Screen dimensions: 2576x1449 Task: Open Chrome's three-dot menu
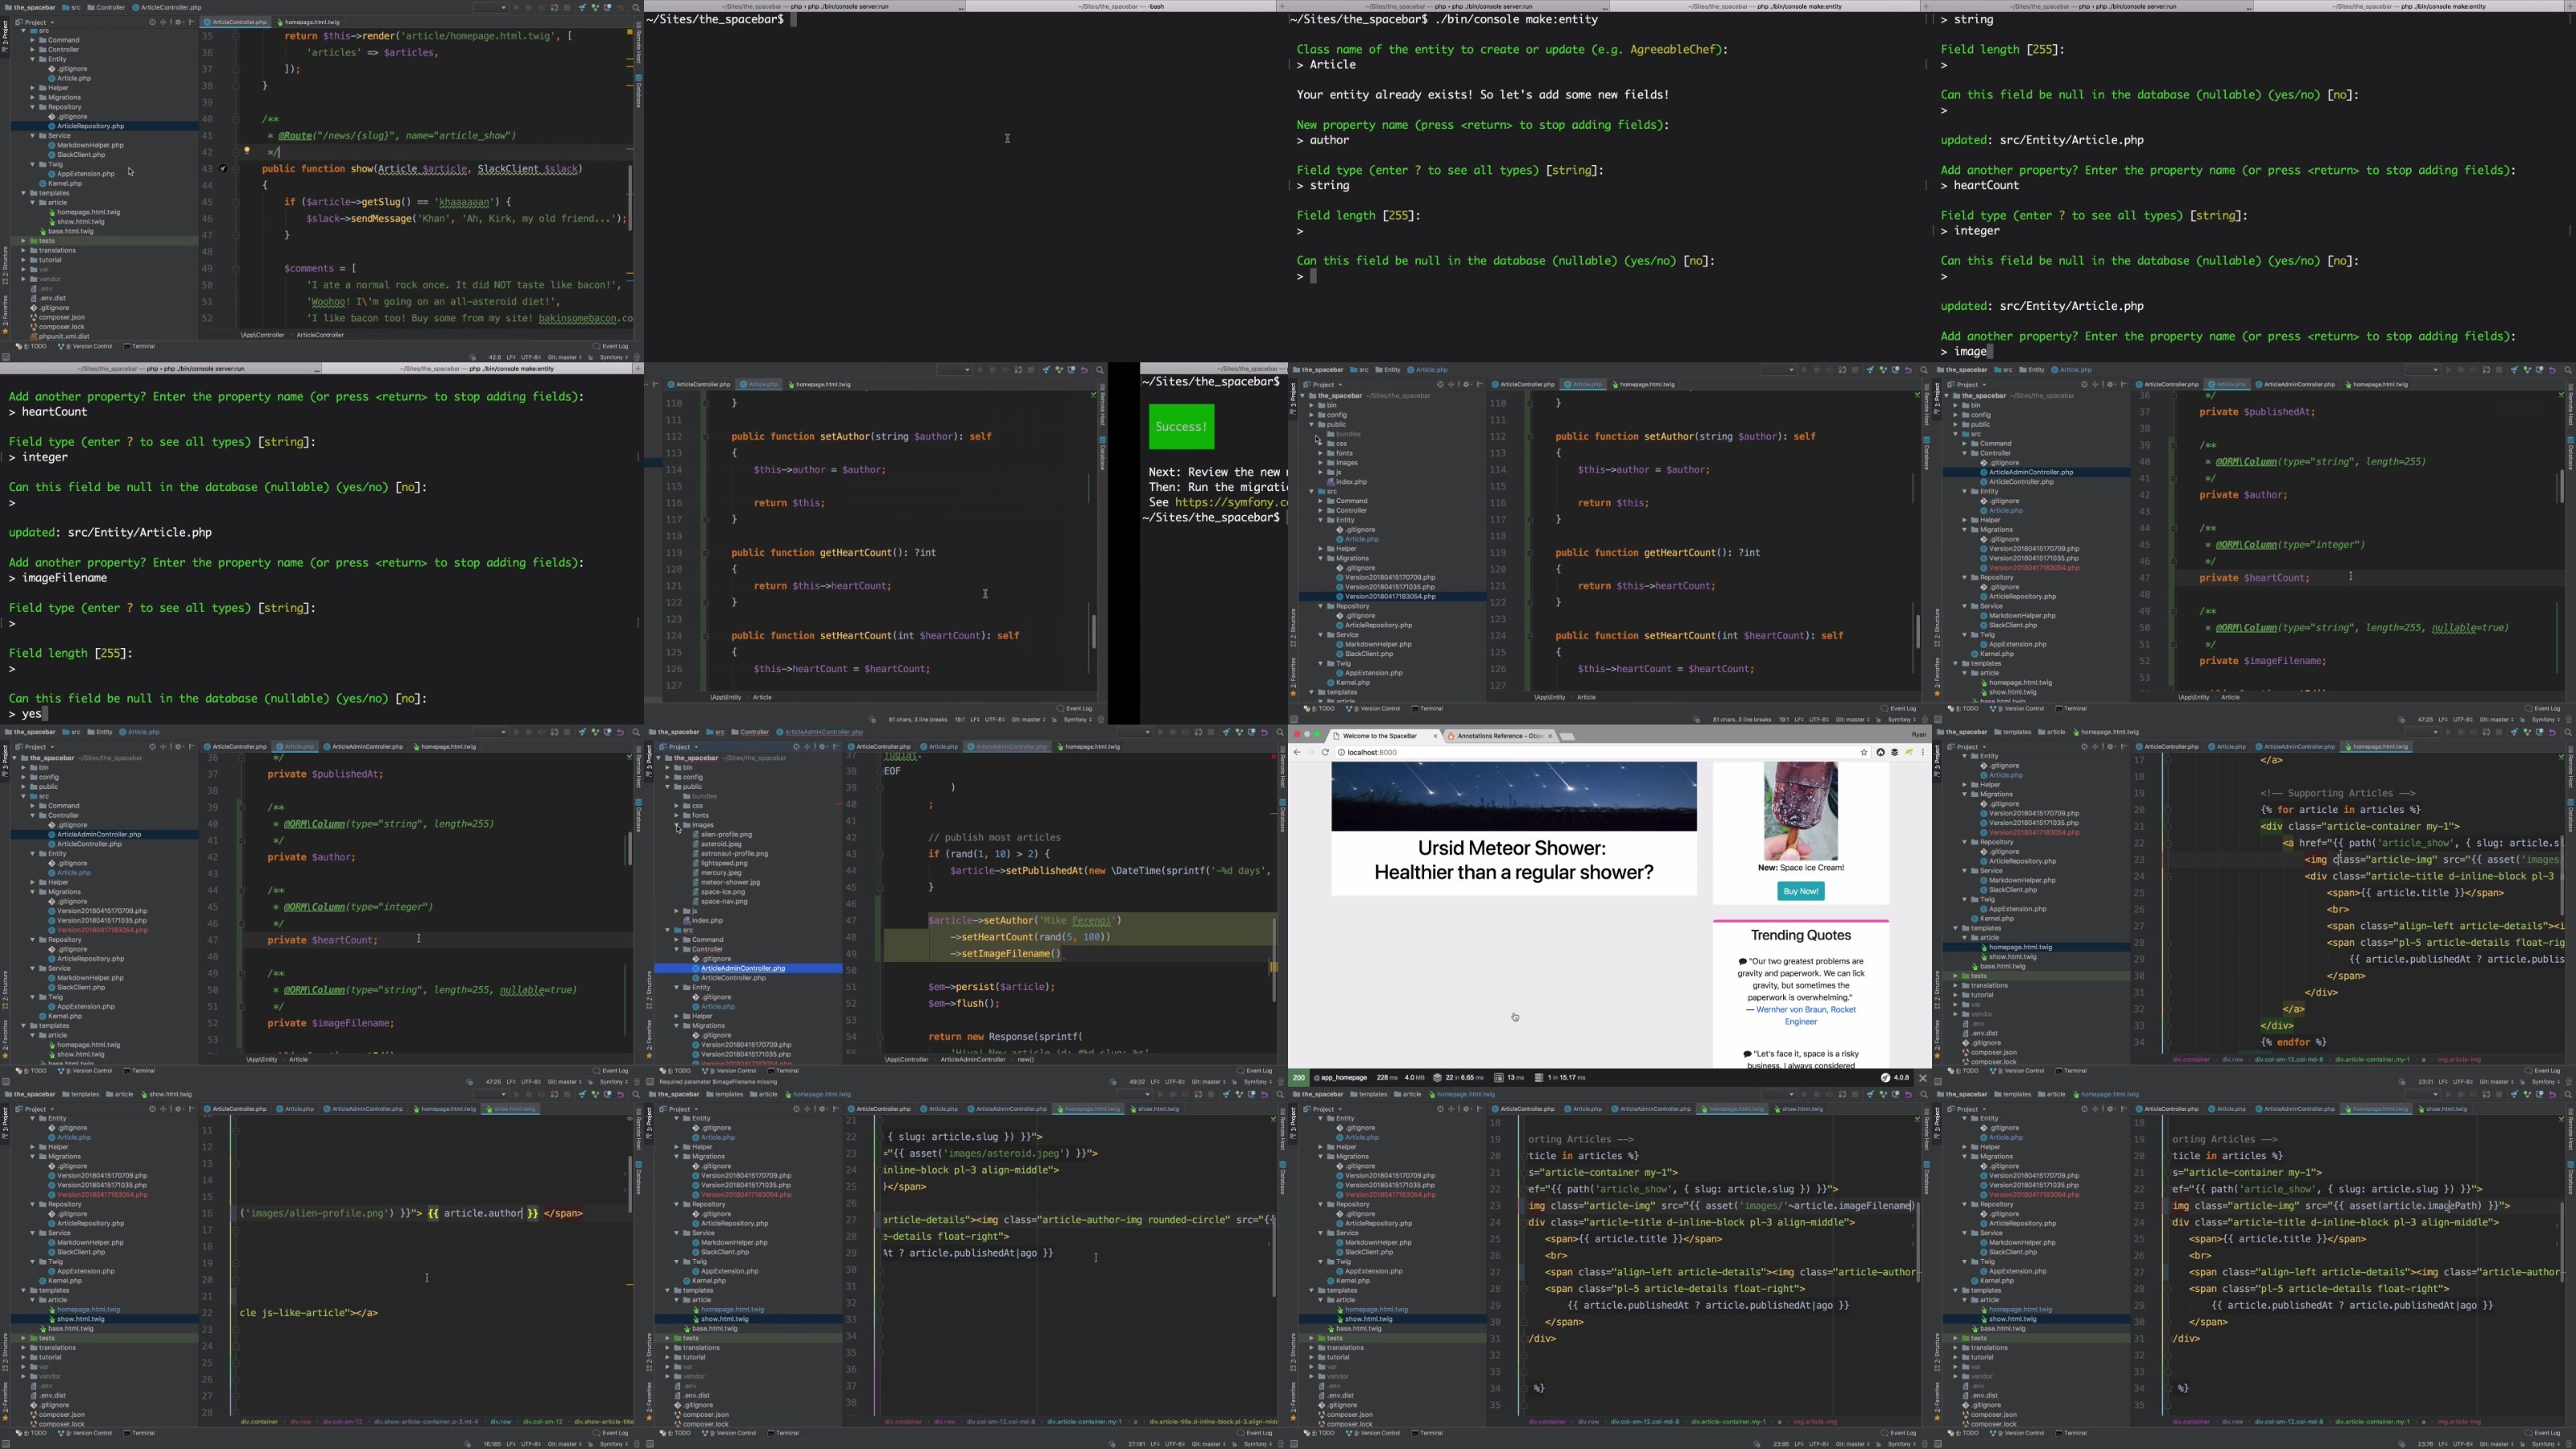point(1923,752)
